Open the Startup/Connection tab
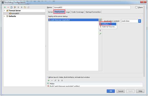148x96 pixels. (x=93, y=12)
